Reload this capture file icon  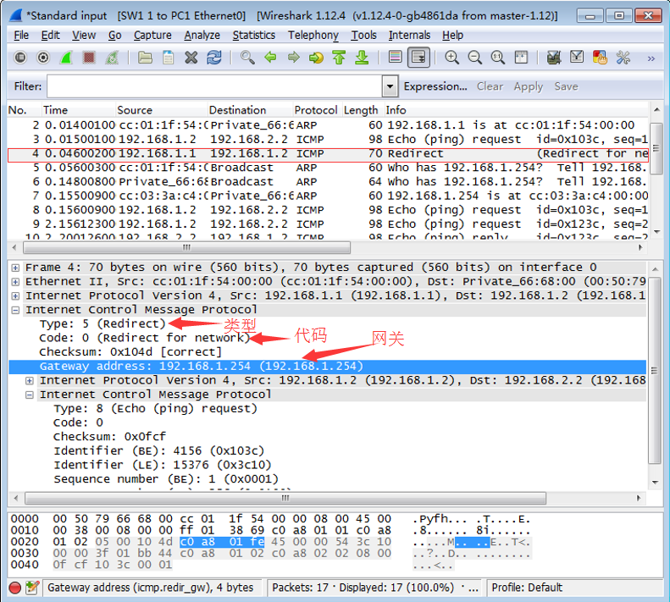(x=214, y=58)
